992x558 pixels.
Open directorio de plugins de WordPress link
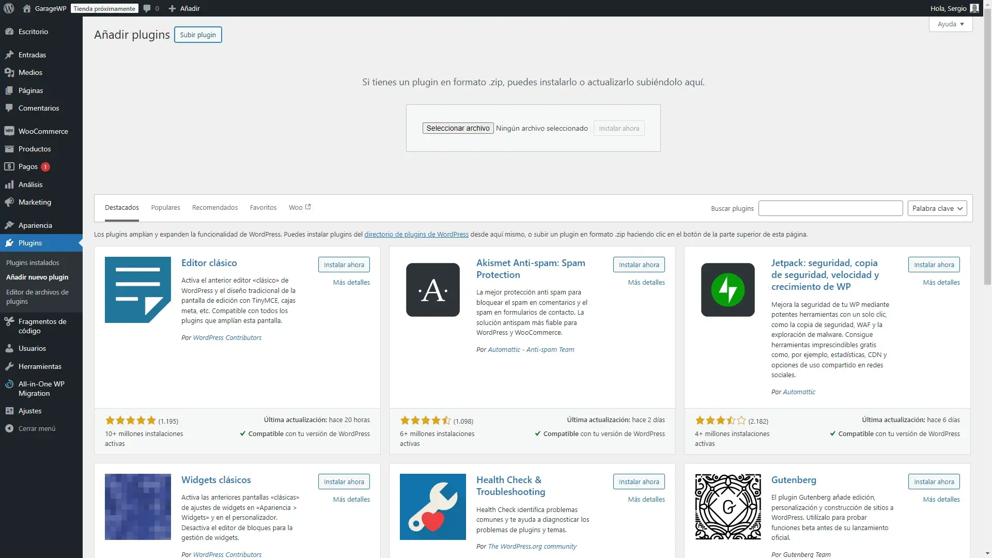[x=416, y=234]
